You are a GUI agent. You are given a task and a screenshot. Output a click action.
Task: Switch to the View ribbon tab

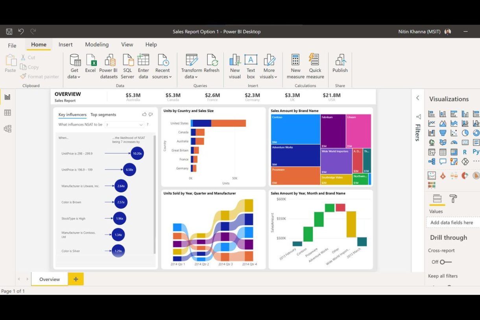[127, 44]
